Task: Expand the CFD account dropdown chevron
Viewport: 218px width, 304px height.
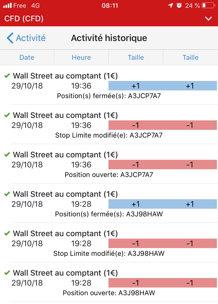Action: (x=208, y=19)
